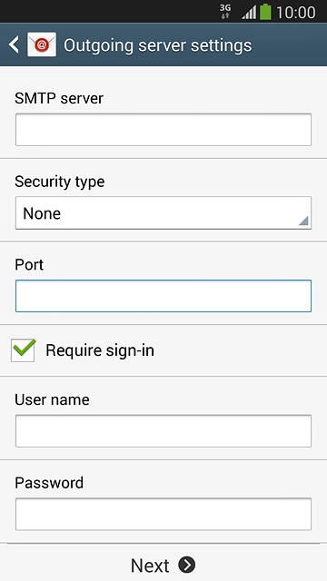Viewport: 327px width, 581px height.
Task: Uncheck the Require sign-in checkbox
Action: click(23, 350)
